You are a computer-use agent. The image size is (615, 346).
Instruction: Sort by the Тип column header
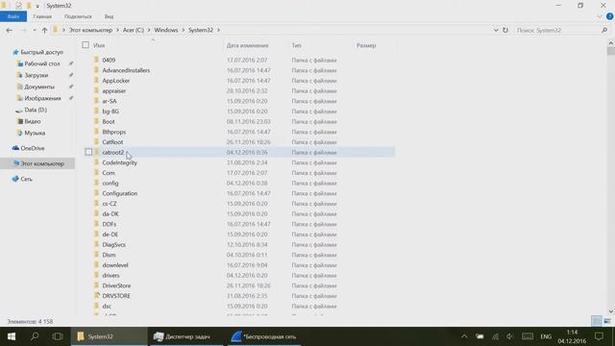(x=297, y=45)
